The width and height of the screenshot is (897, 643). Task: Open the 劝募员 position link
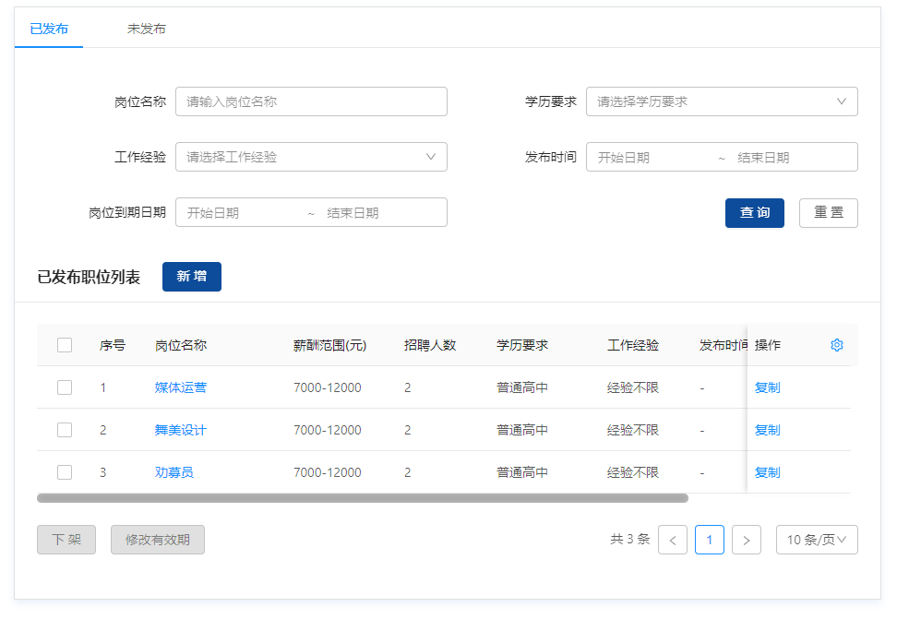(x=174, y=472)
